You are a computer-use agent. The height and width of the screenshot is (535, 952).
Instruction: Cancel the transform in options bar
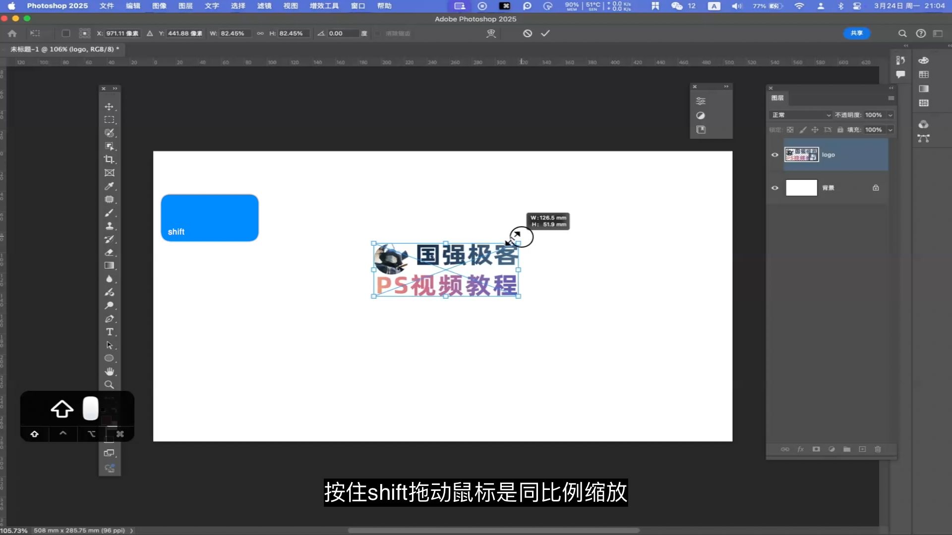click(528, 33)
